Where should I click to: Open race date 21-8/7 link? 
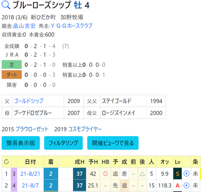click(x=30, y=185)
